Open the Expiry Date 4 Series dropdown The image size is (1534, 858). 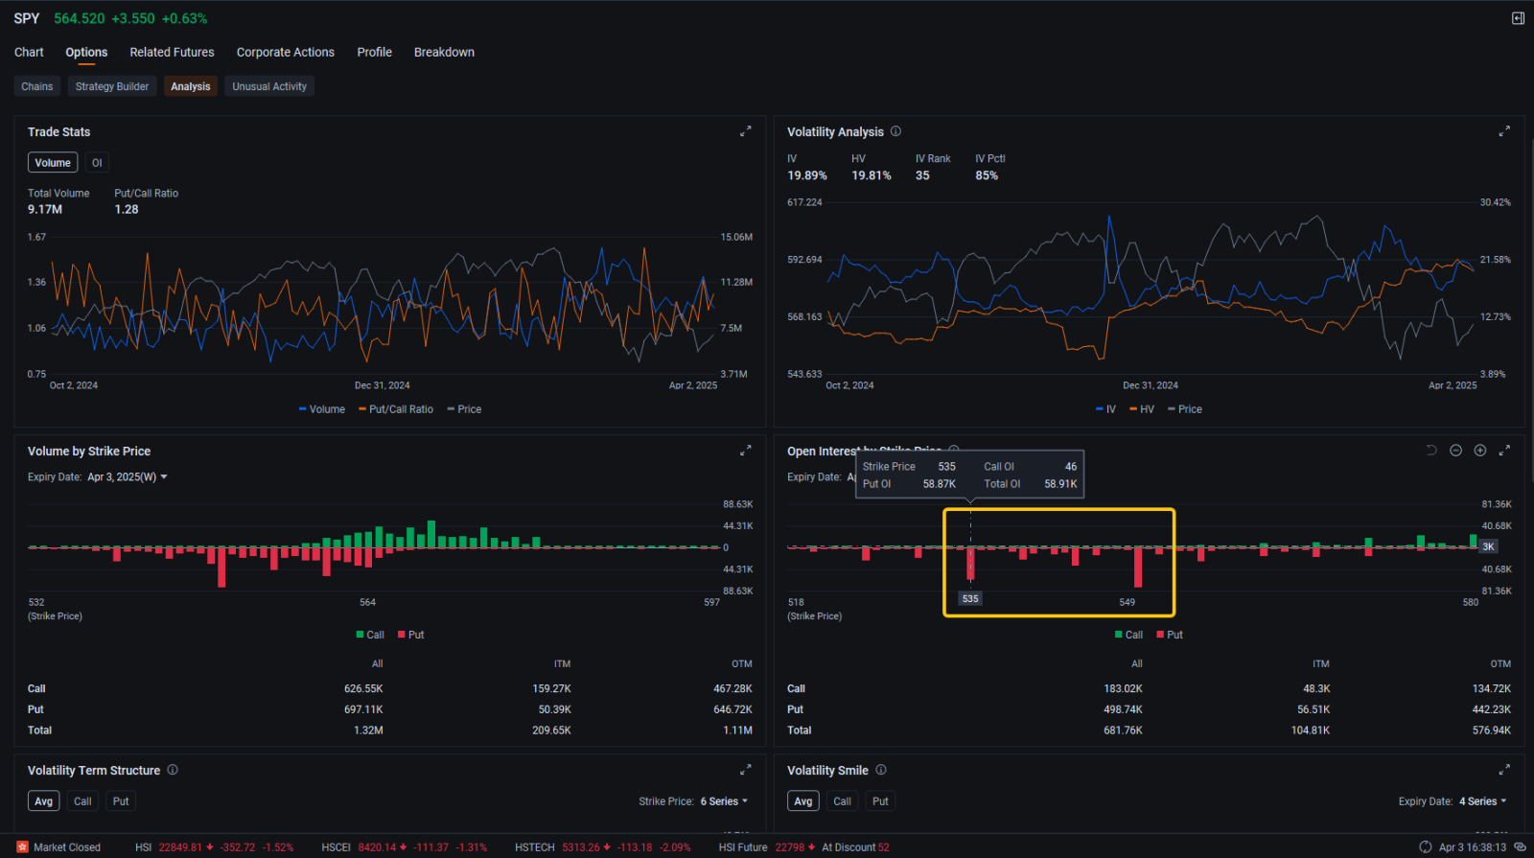1483,801
